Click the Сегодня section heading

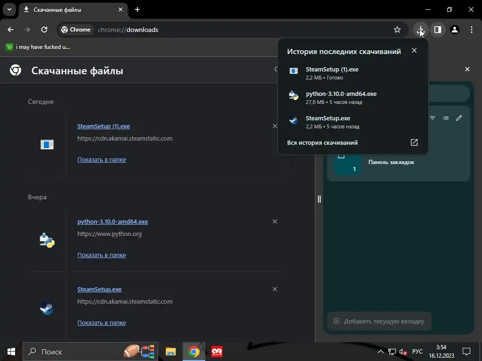tap(40, 102)
